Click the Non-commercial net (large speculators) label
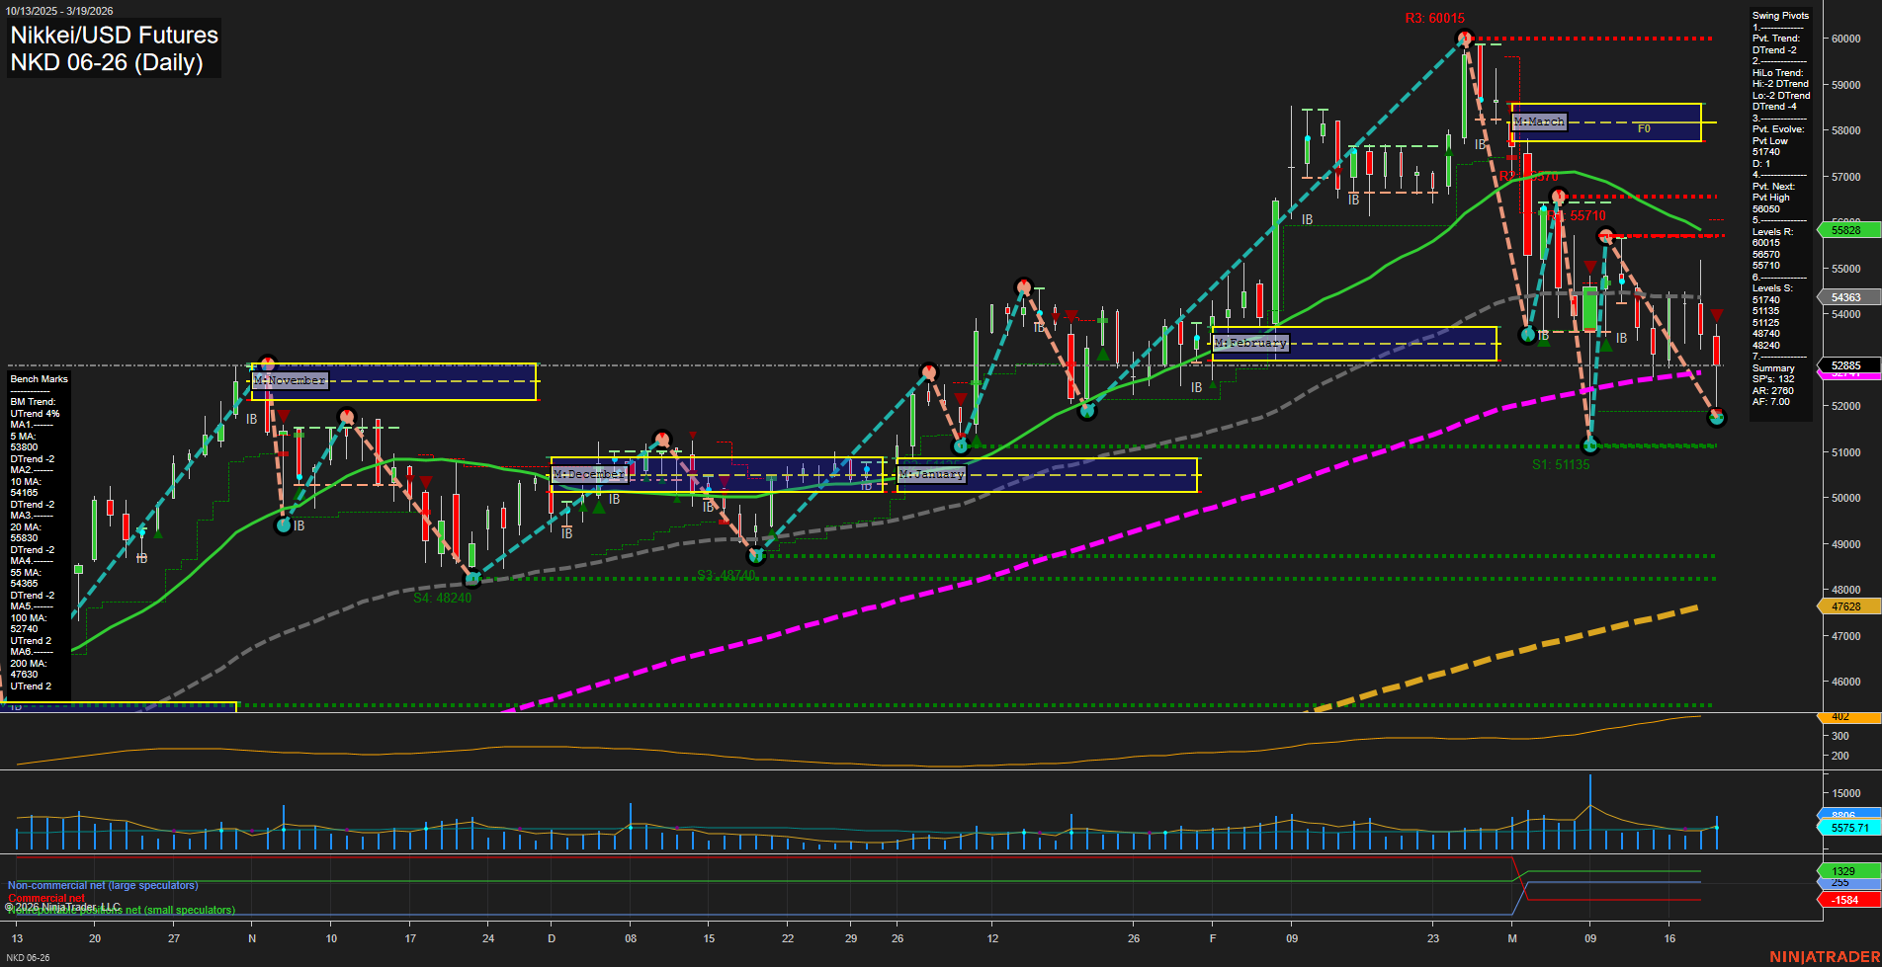The image size is (1882, 967). [x=102, y=885]
